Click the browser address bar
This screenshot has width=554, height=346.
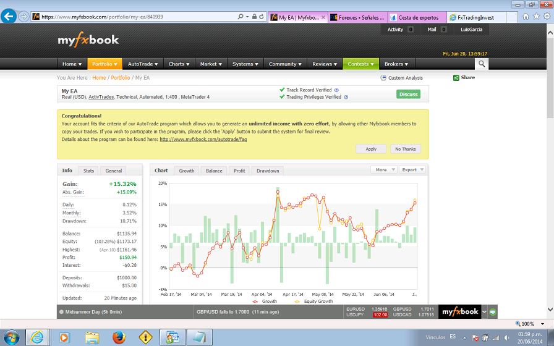coord(136,17)
